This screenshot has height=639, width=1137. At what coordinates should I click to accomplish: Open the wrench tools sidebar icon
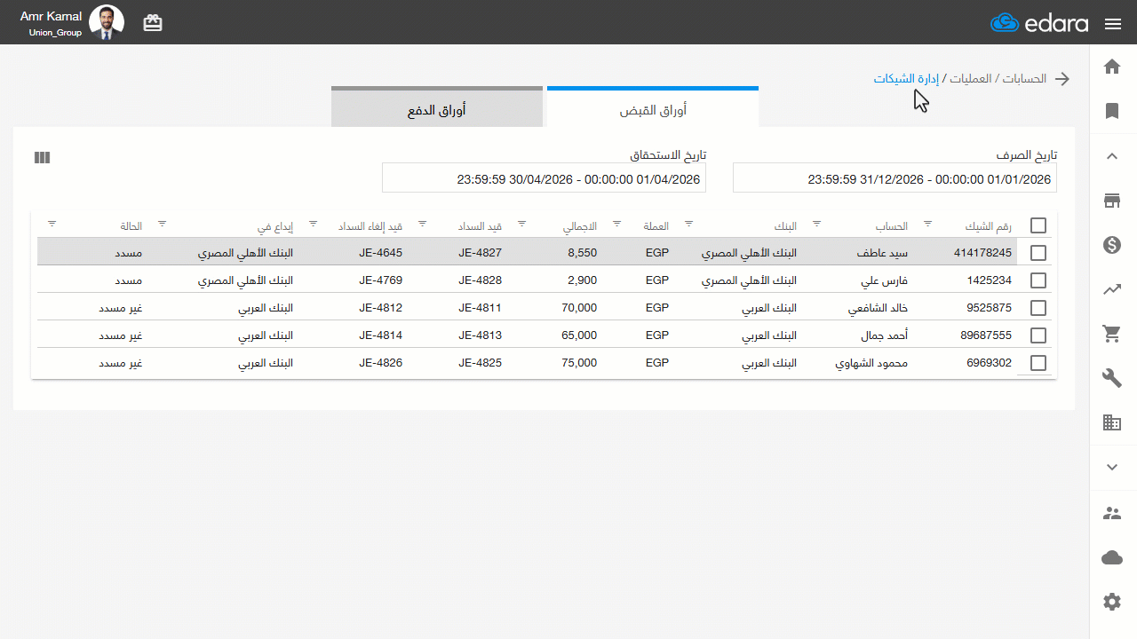point(1111,378)
